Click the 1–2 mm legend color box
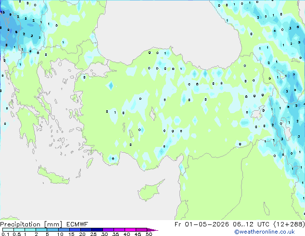Screen dimensions: 305x236 click(x=30, y=230)
